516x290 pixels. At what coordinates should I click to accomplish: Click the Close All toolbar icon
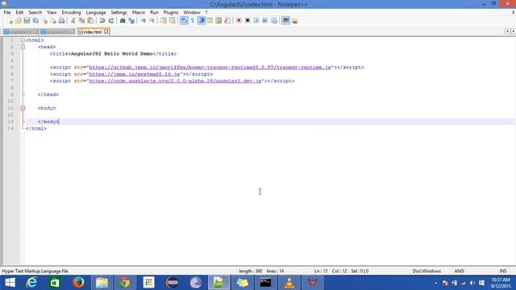pos(53,21)
